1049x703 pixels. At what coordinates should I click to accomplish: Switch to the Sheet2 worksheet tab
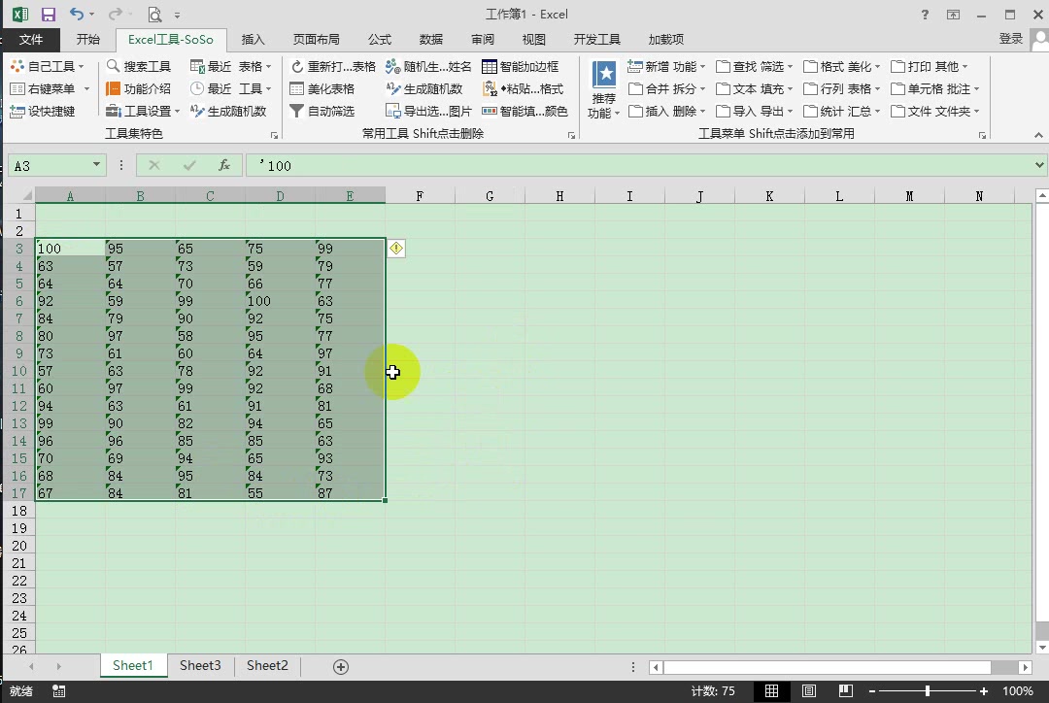[267, 666]
